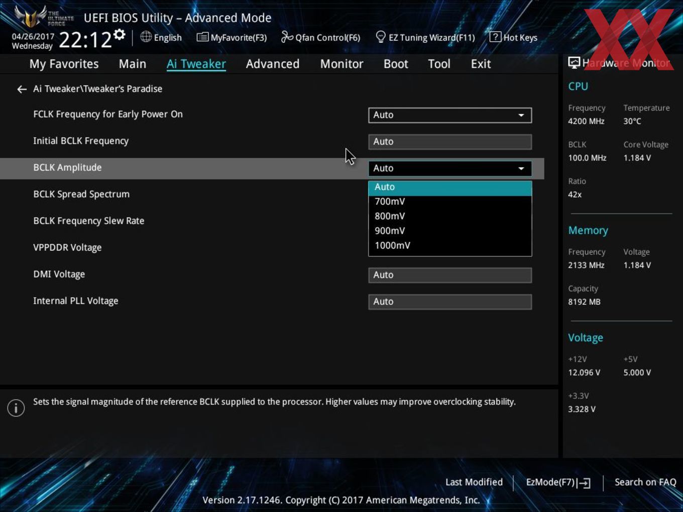Open FCLK Frequency for Early Power On dropdown

click(x=450, y=115)
